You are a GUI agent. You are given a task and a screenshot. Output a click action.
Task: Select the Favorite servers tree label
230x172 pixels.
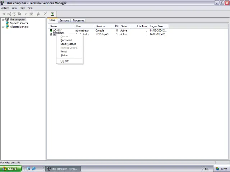click(19, 23)
